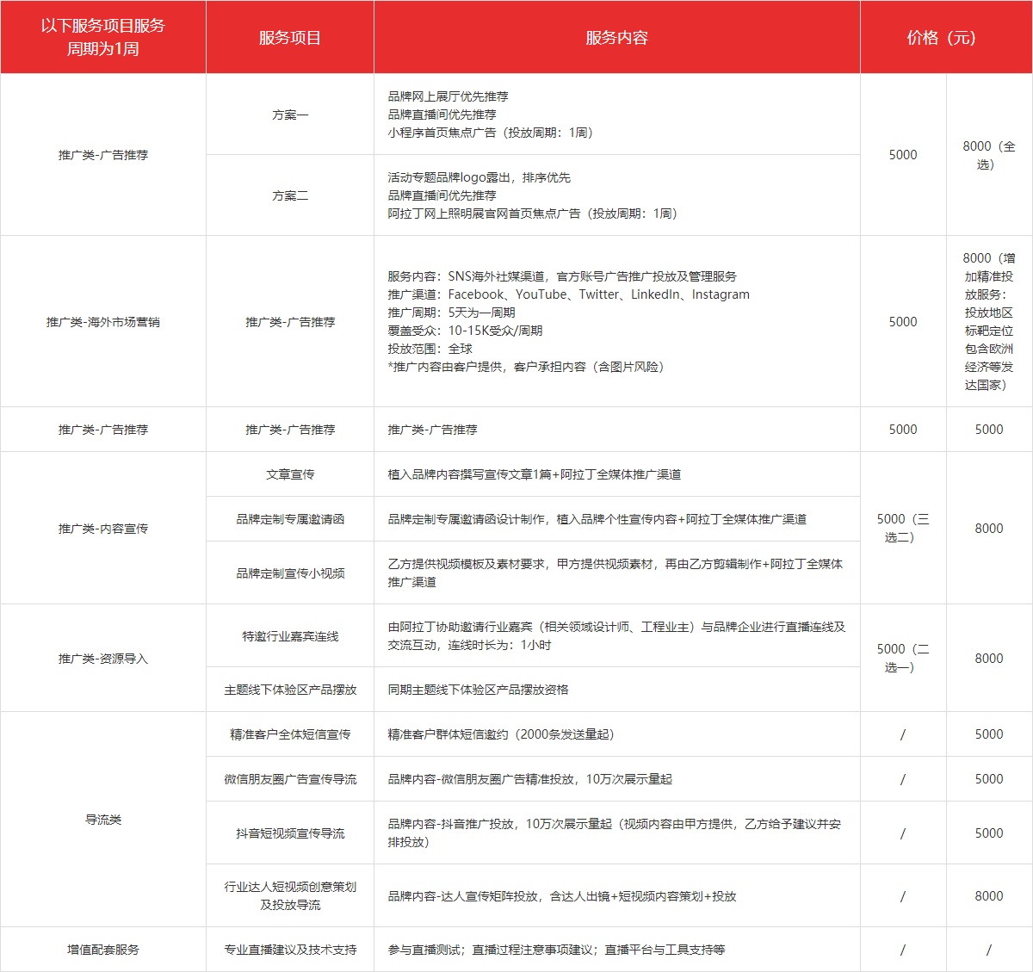Click the 特邀行业嘉宾连线 service item
This screenshot has width=1033, height=972.
tap(290, 636)
